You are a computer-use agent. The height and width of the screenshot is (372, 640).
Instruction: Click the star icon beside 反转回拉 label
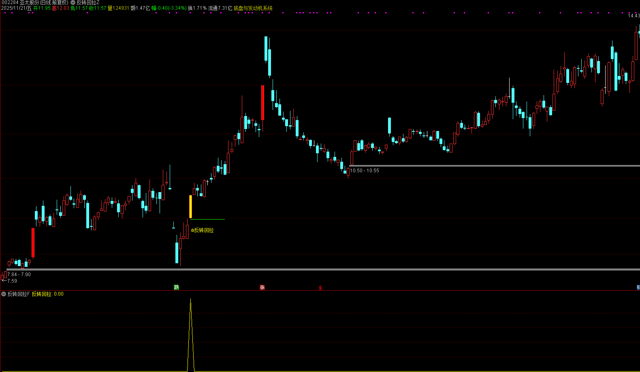pyautogui.click(x=192, y=230)
